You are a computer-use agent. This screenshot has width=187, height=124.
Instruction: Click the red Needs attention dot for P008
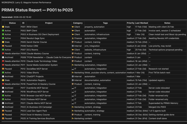click(x=3, y=54)
